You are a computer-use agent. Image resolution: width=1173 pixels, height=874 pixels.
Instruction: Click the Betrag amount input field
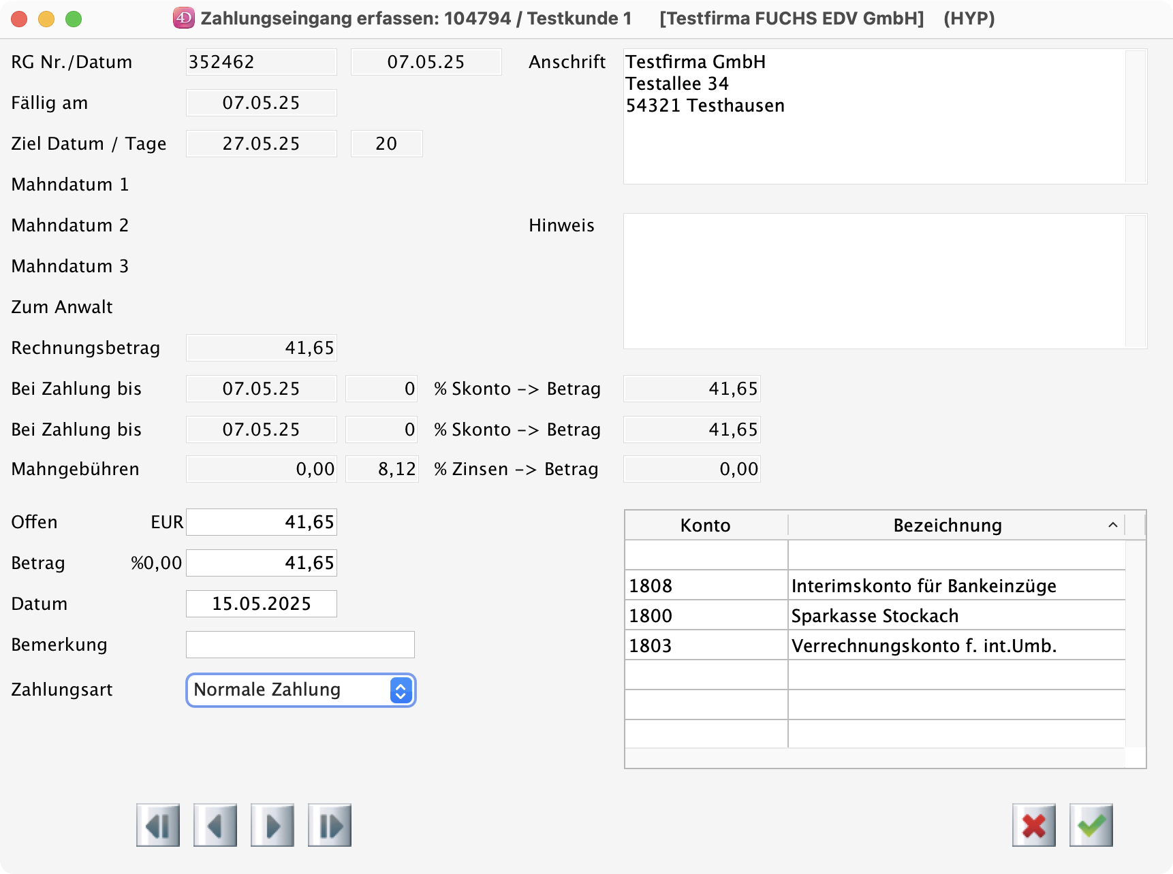[x=262, y=563]
